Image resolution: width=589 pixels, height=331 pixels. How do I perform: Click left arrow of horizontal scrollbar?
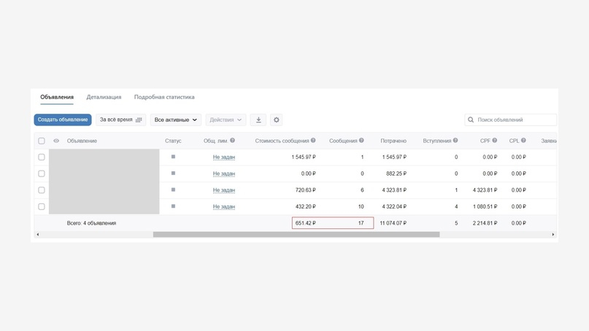pyautogui.click(x=37, y=235)
